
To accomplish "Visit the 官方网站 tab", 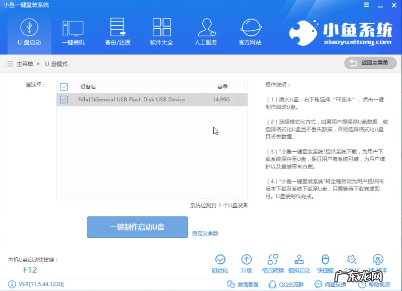I will point(250,32).
